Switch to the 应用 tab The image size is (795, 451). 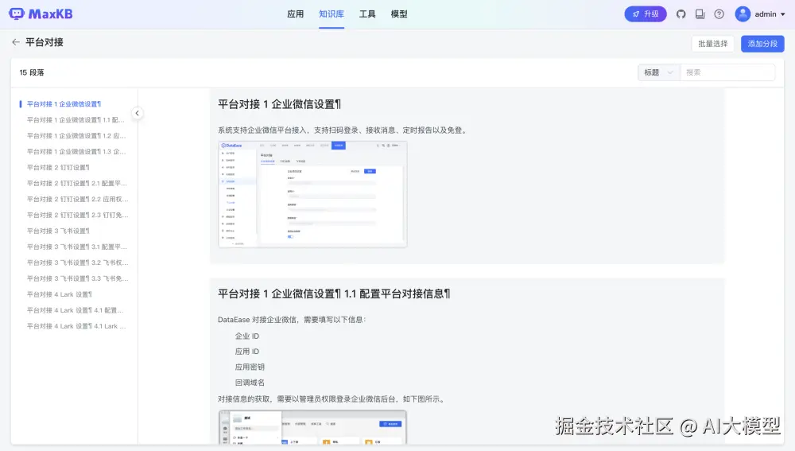(295, 14)
